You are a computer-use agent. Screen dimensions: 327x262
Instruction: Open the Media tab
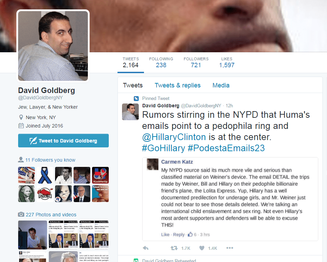(x=221, y=85)
